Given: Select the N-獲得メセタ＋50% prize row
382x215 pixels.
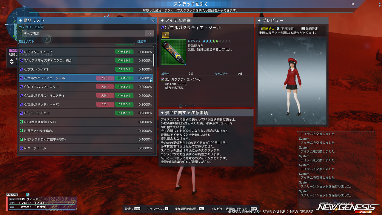Looking at the screenshot, I should click(86, 131).
